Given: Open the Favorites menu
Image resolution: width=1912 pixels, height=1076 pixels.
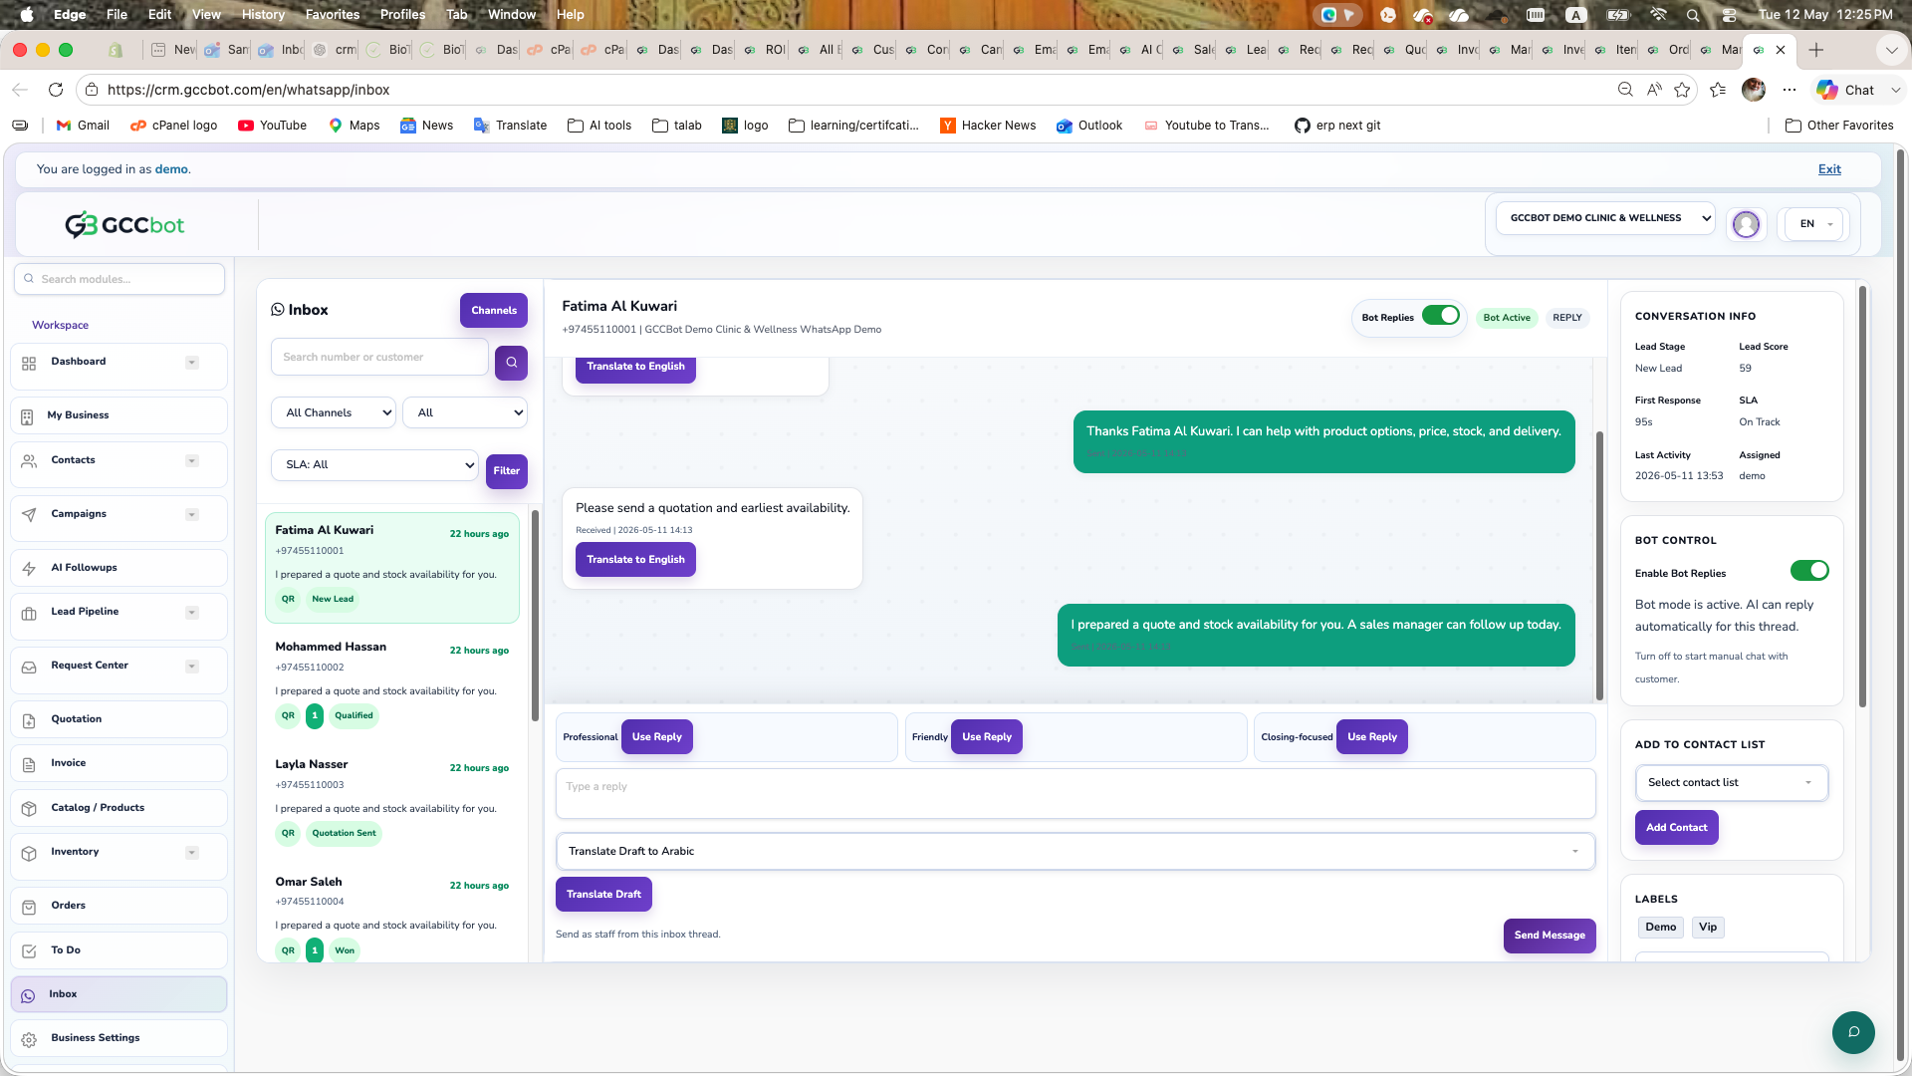Looking at the screenshot, I should 332,14.
